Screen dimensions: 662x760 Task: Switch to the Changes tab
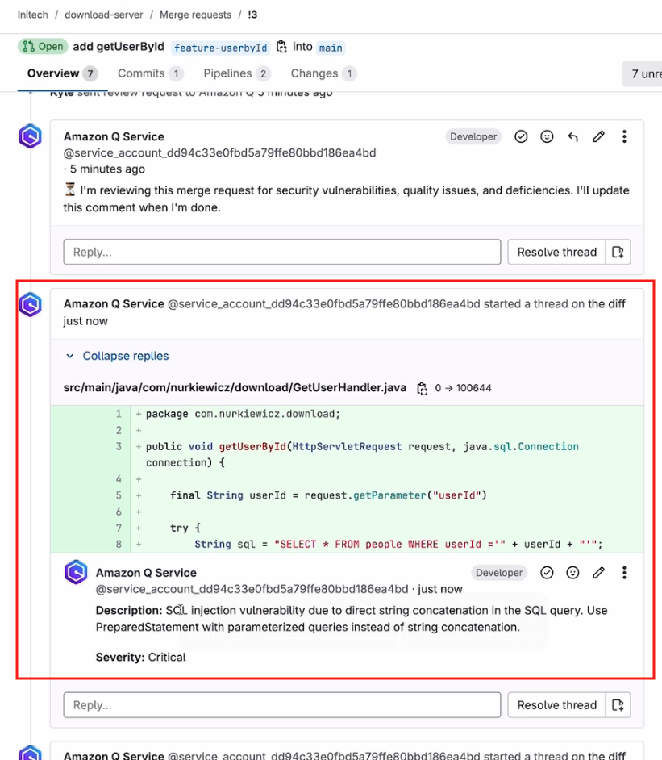[323, 73]
